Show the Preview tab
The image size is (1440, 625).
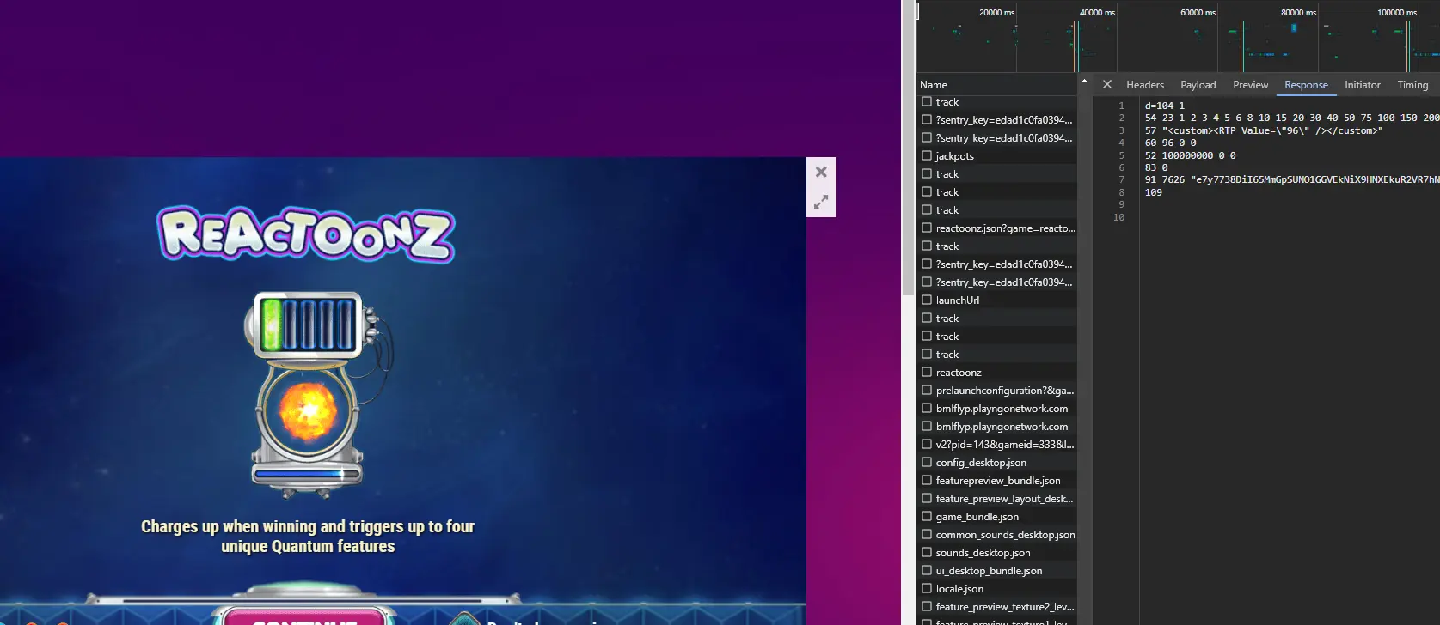1250,85
